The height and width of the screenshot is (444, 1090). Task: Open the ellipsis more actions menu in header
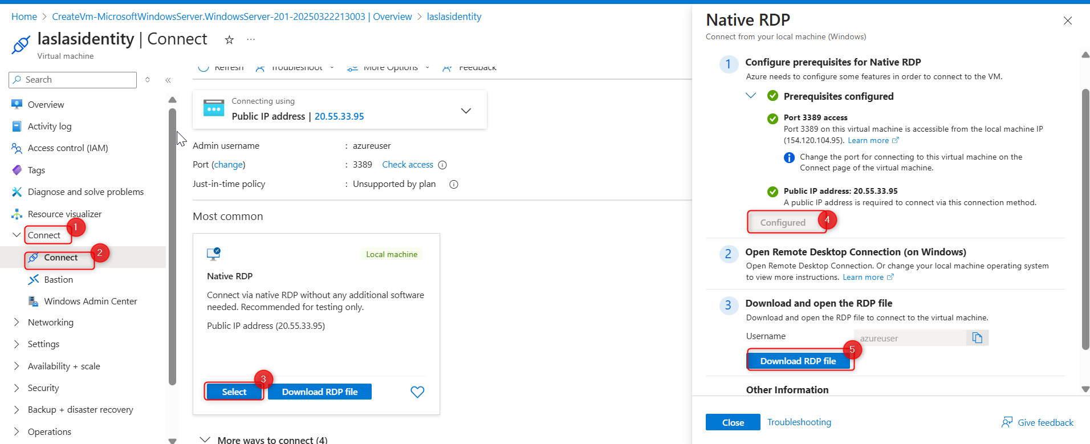tap(251, 39)
